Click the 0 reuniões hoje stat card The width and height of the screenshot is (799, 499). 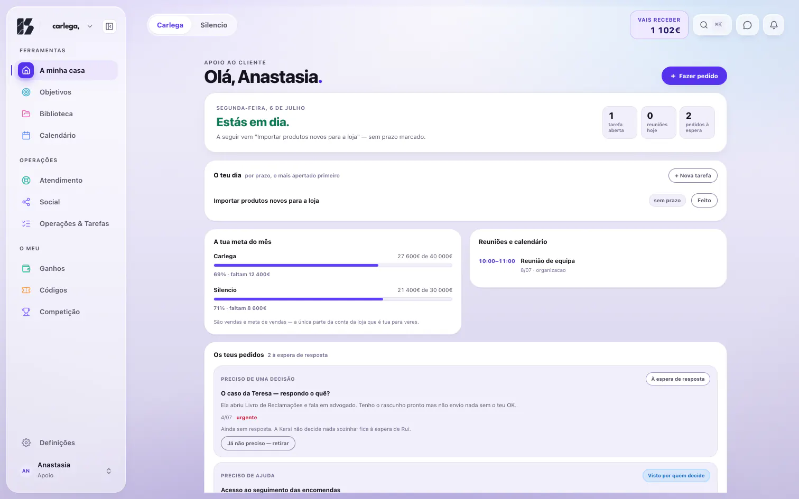(658, 123)
